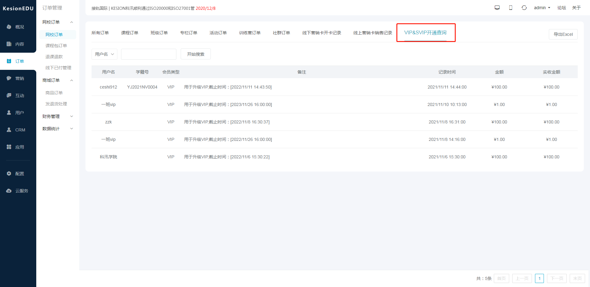Click the 导出Excel button
This screenshot has width=590, height=287.
point(563,34)
